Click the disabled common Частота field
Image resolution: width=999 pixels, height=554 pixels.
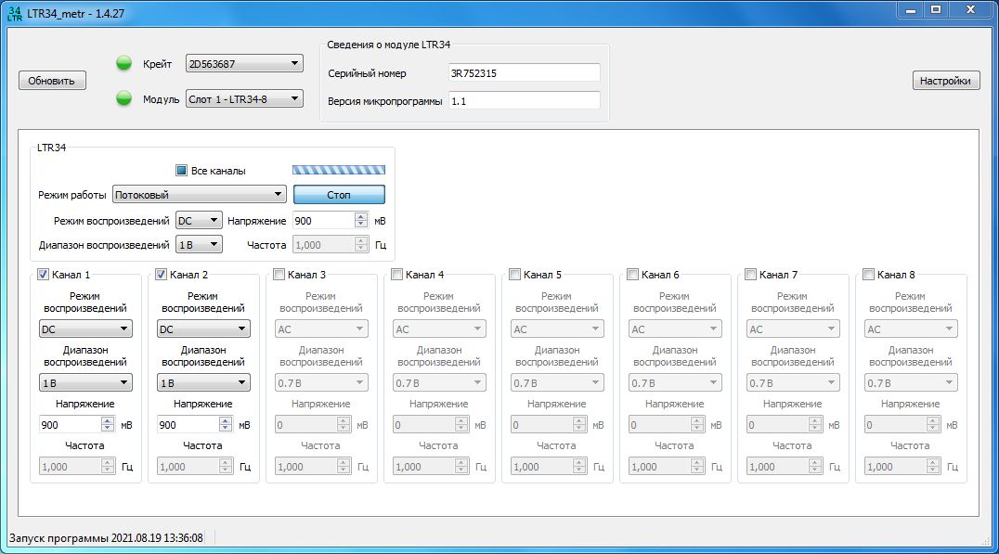[x=331, y=245]
